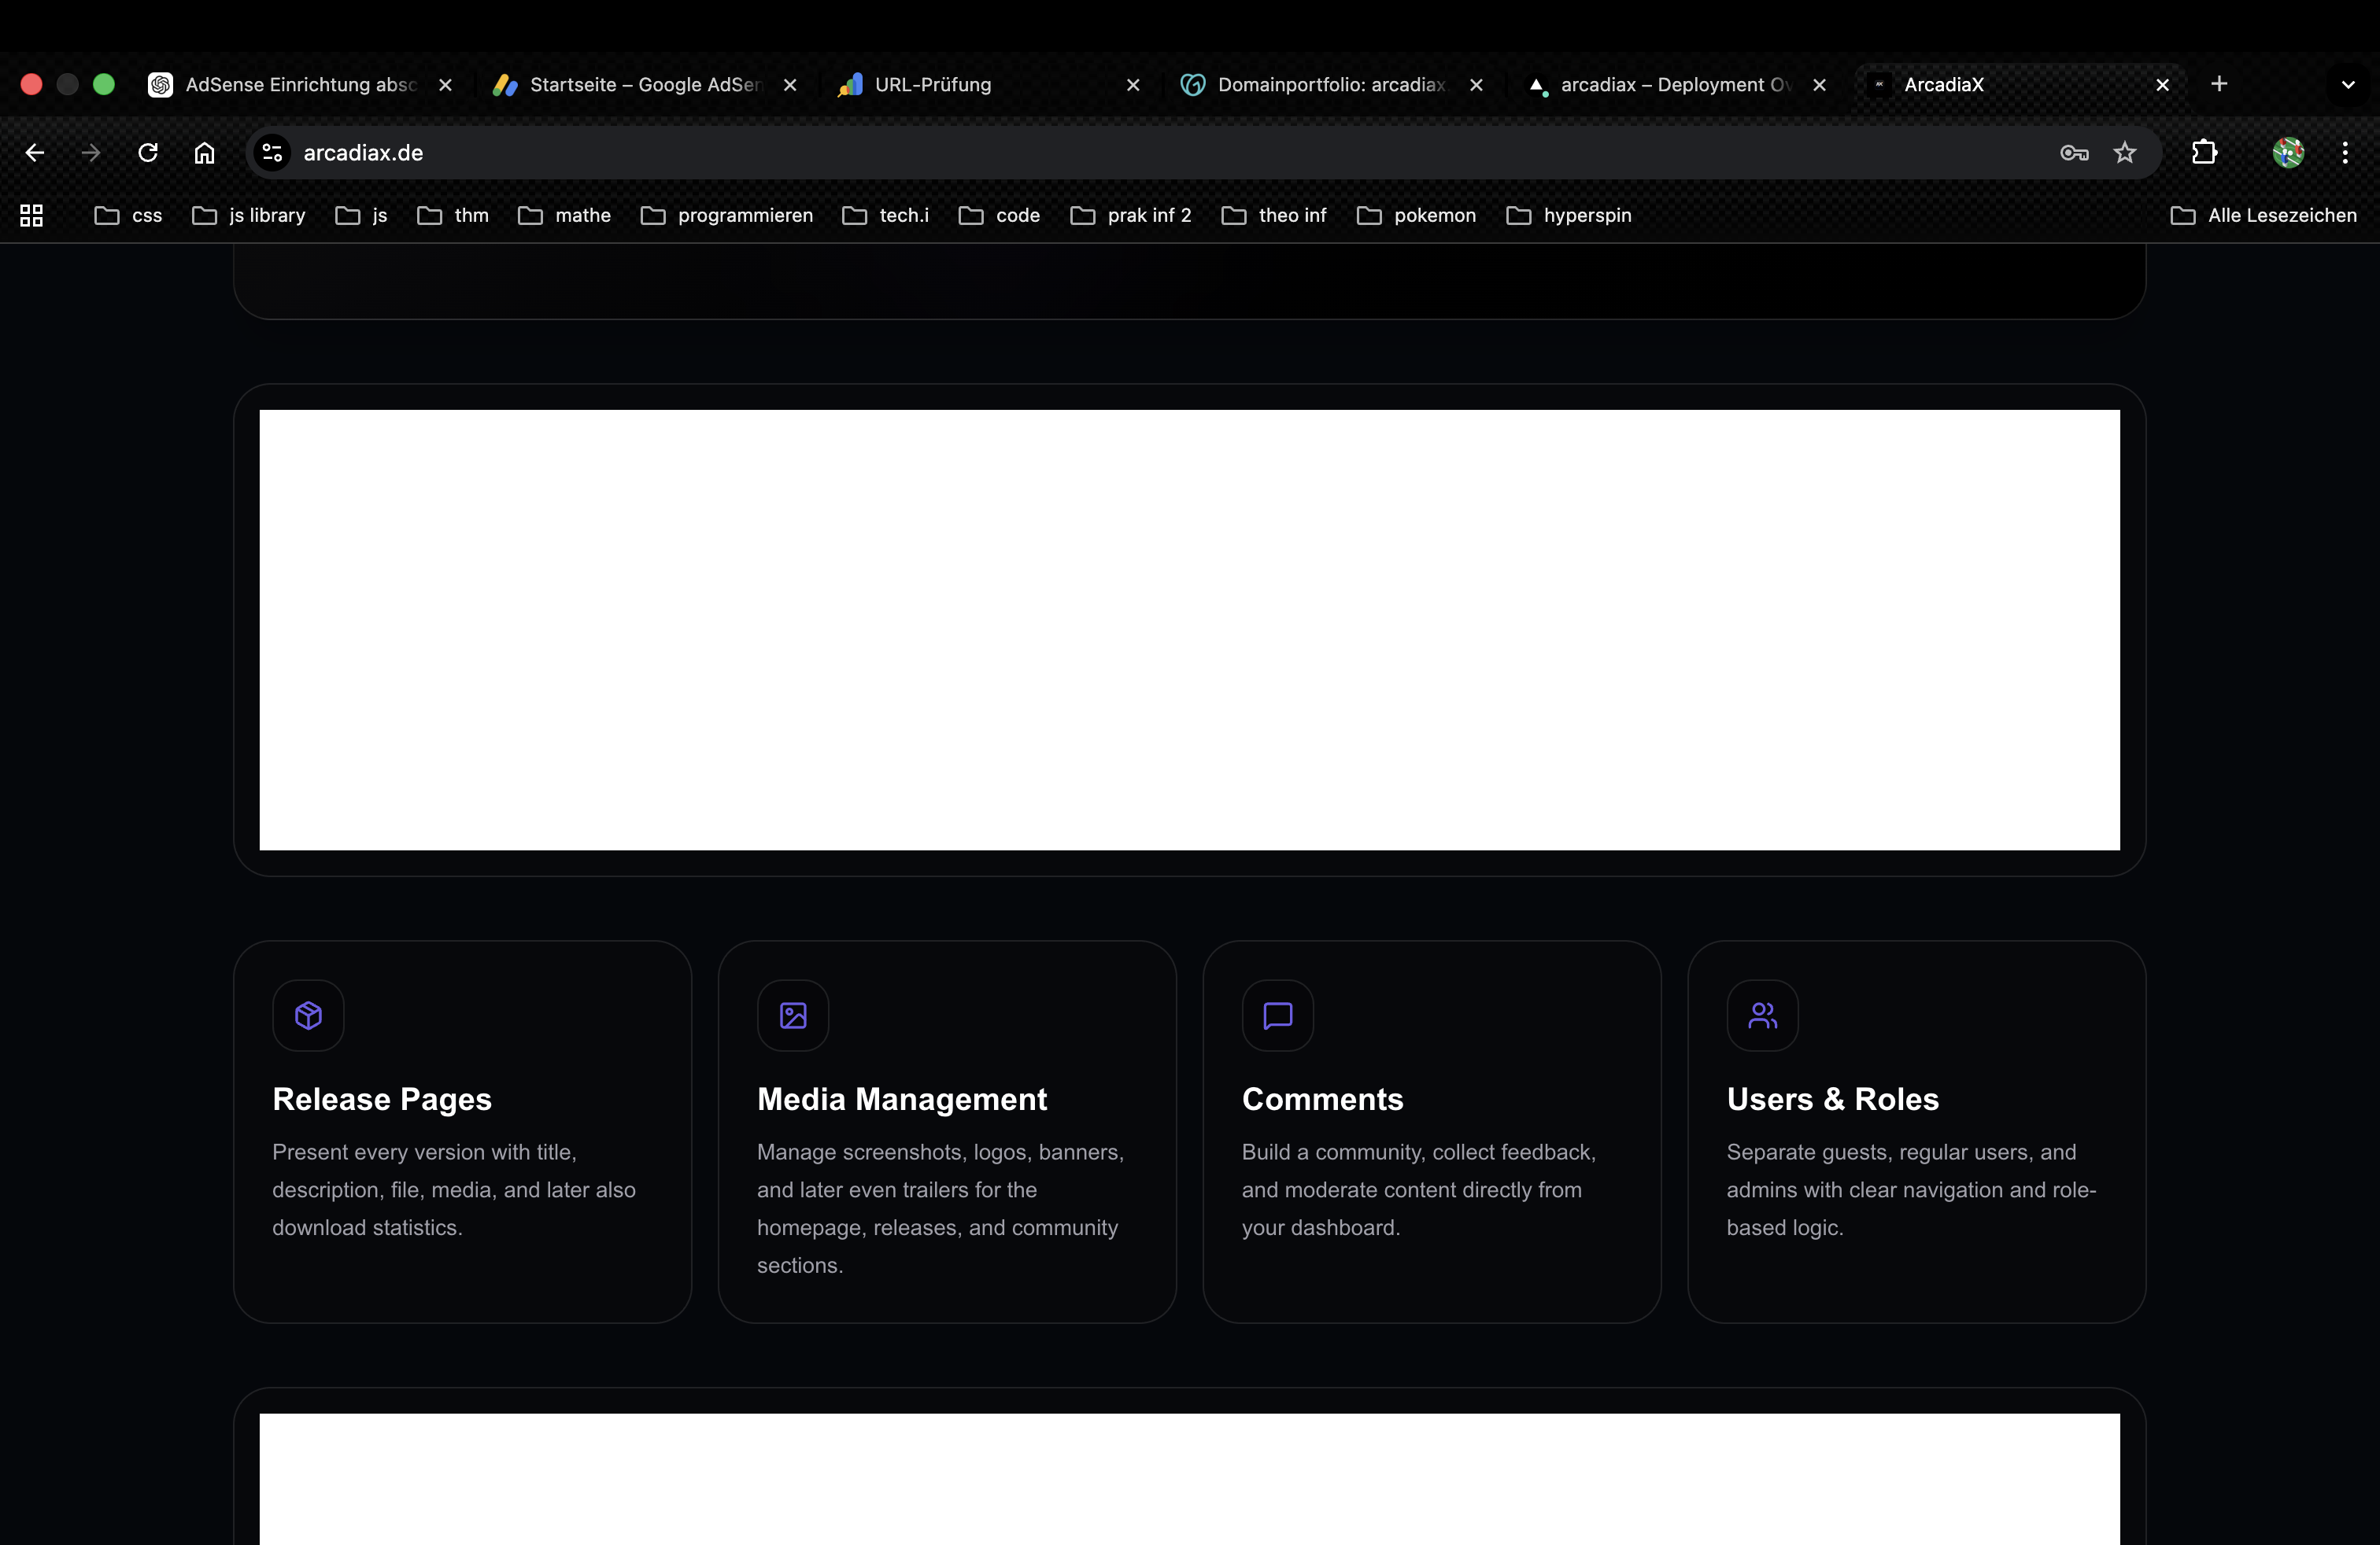
Task: Click the Users & Roles people icon
Action: click(x=1762, y=1016)
